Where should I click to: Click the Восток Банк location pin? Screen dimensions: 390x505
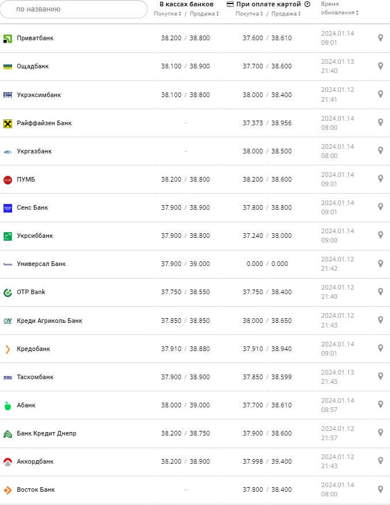pos(380,489)
